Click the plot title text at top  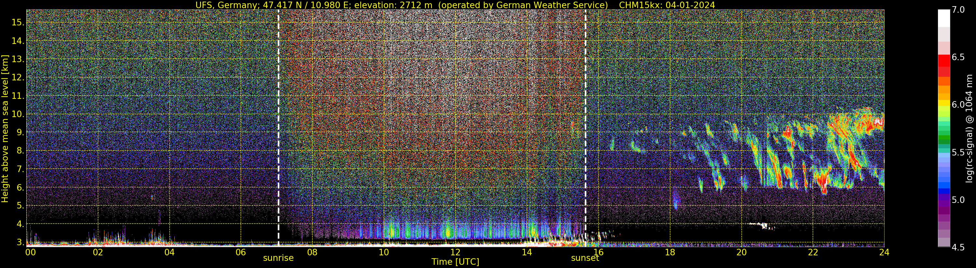[455, 5]
